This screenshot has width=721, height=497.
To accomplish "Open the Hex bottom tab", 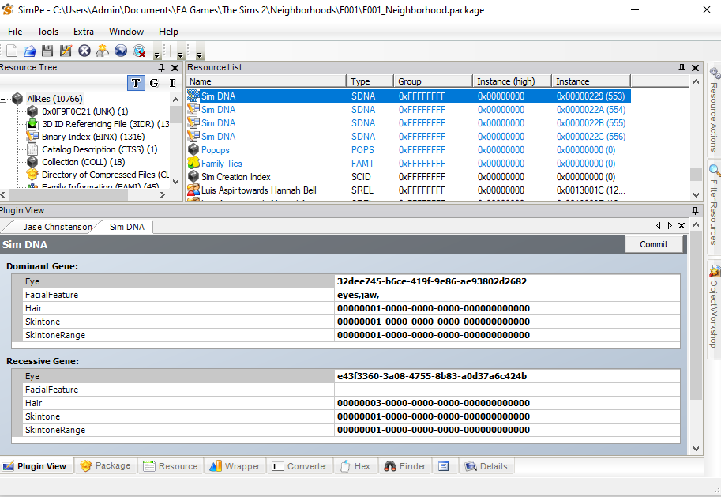I will 355,466.
